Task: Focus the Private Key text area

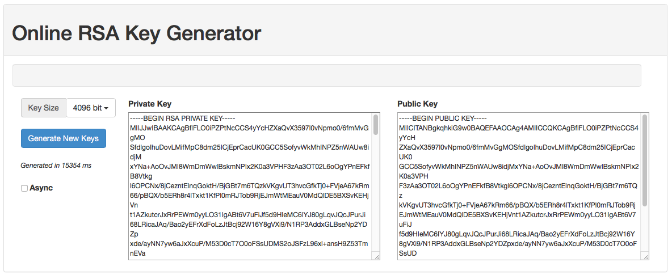Action: [250, 187]
